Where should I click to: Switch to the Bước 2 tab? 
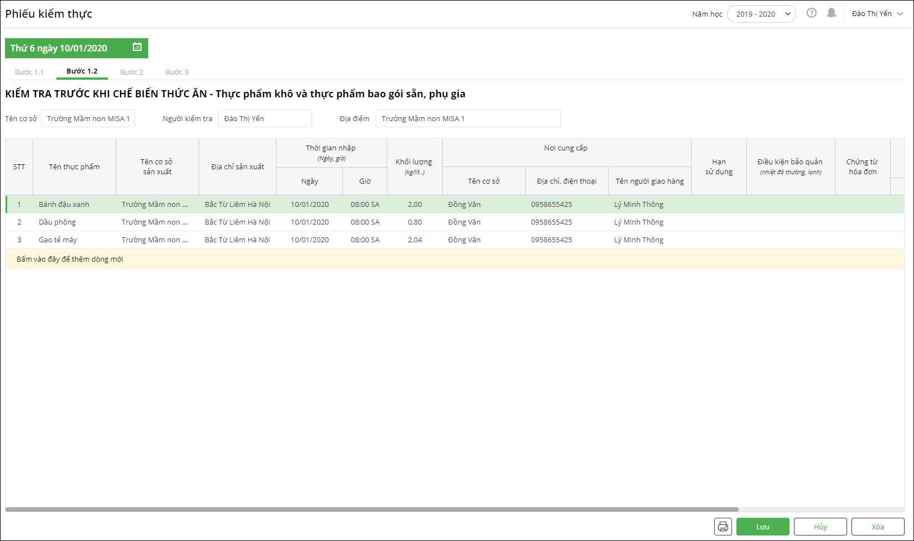point(132,72)
